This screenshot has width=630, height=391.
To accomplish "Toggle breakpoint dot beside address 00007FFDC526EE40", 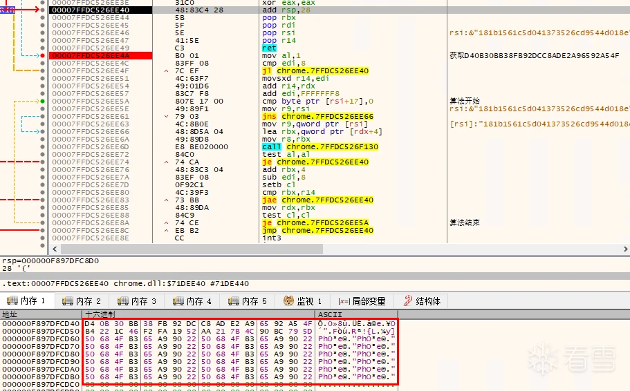I will [43, 10].
